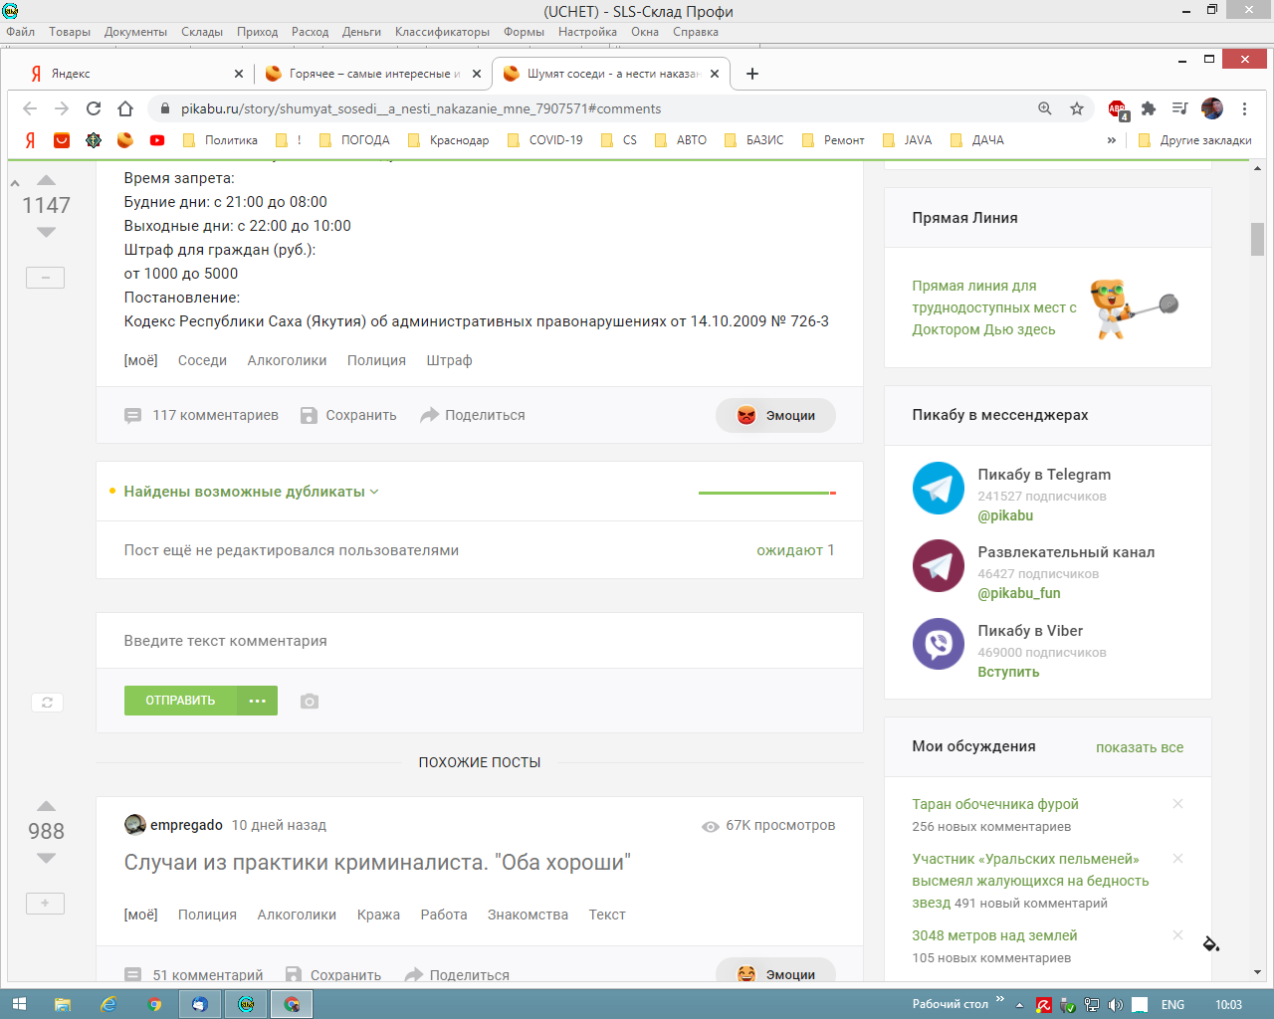Open 'Таран обочечника фурой' discussion
Image resolution: width=1274 pixels, height=1019 pixels.
[995, 804]
